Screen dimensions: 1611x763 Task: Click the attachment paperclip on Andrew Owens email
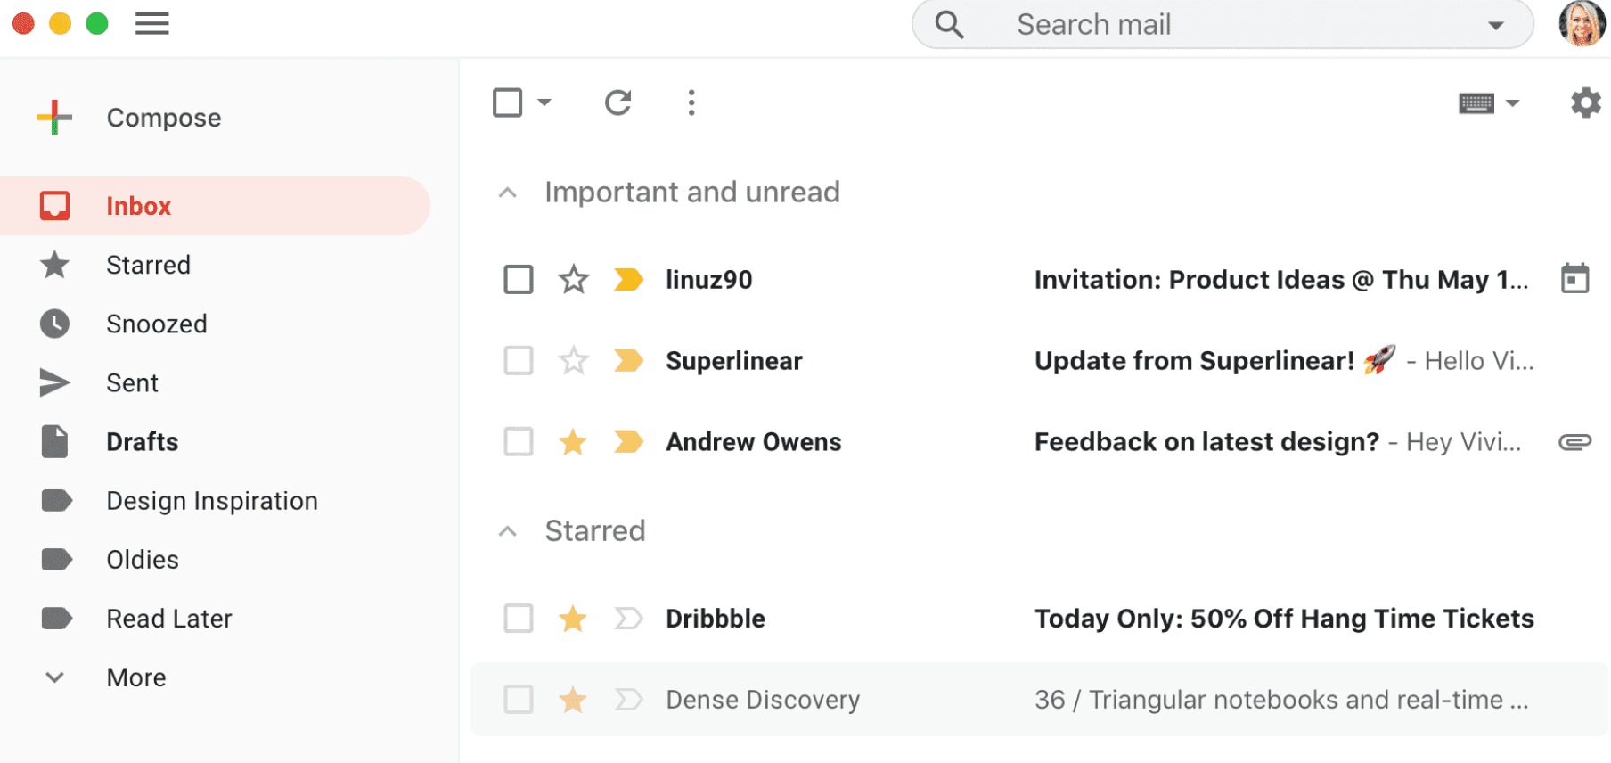tap(1574, 442)
